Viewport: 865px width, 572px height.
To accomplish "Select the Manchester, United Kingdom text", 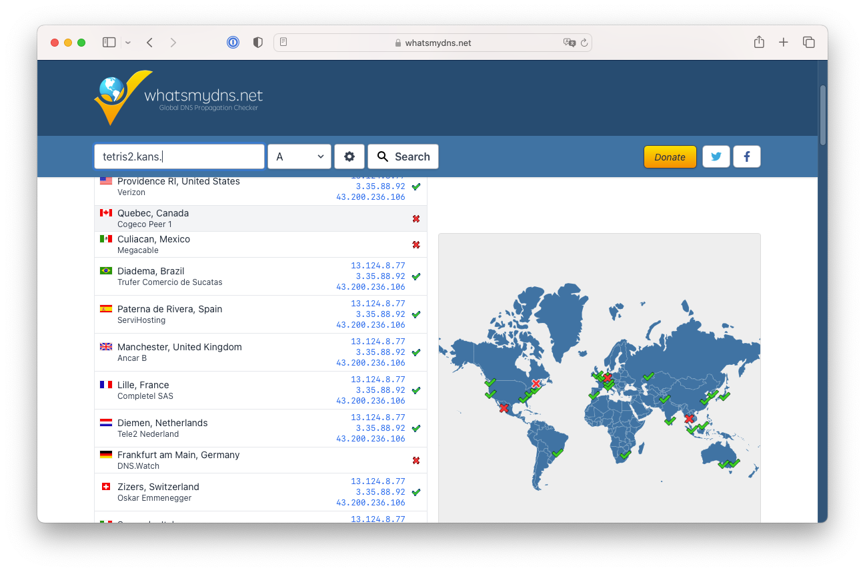I will (179, 347).
